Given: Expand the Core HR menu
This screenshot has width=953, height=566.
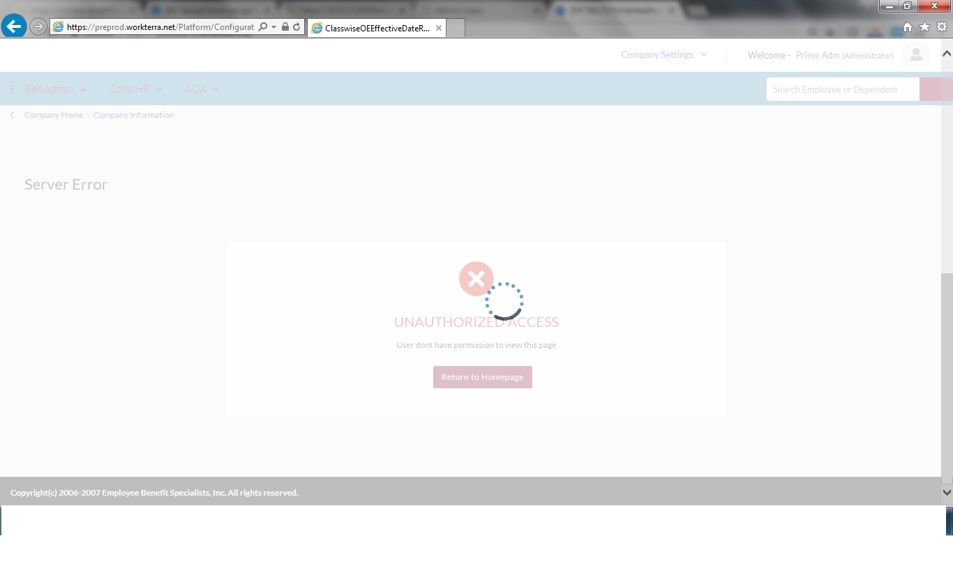Looking at the screenshot, I should (135, 89).
